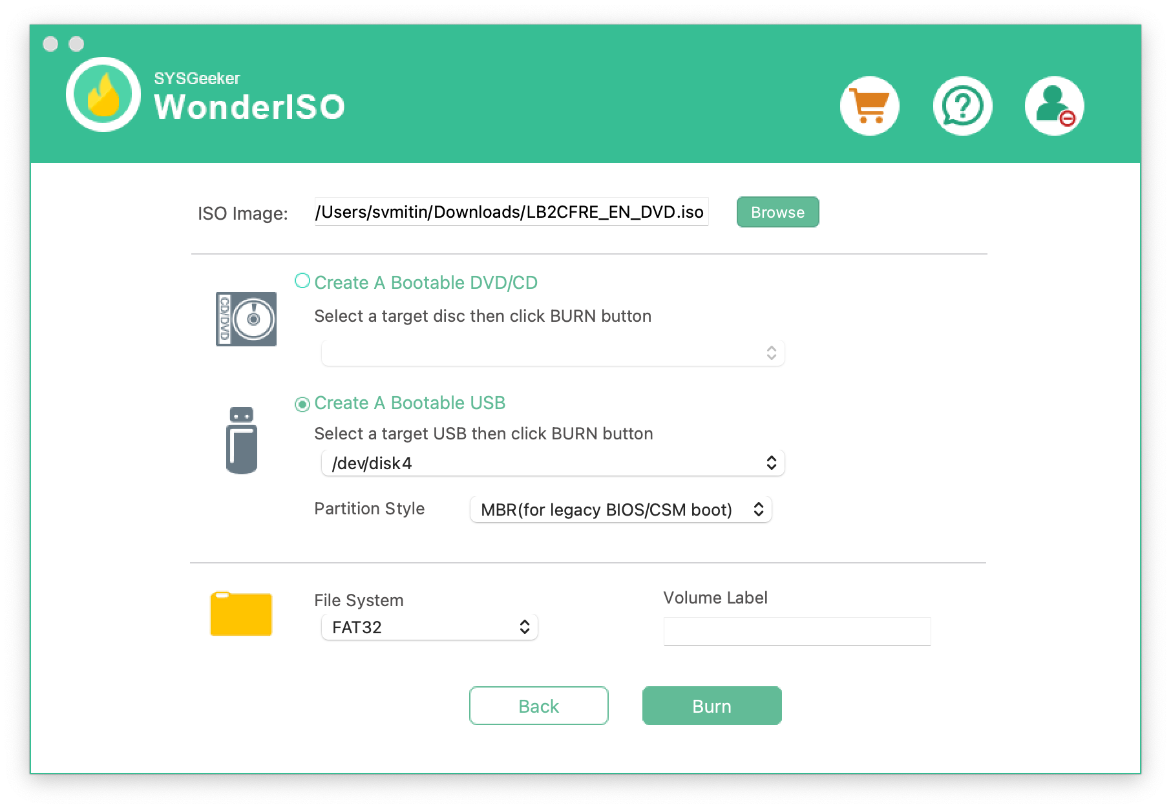Click the yellow folder icon
This screenshot has height=809, width=1171.
[242, 613]
